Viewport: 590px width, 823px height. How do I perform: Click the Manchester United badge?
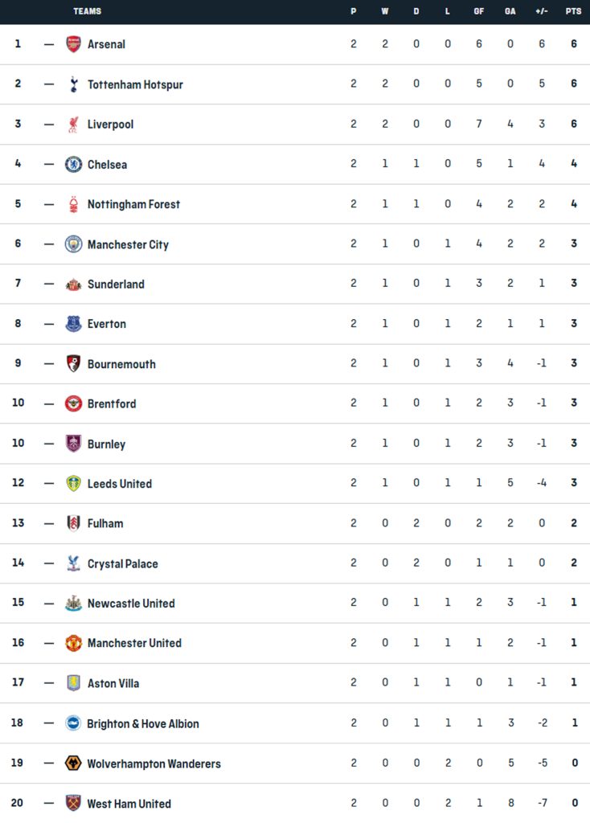[73, 643]
